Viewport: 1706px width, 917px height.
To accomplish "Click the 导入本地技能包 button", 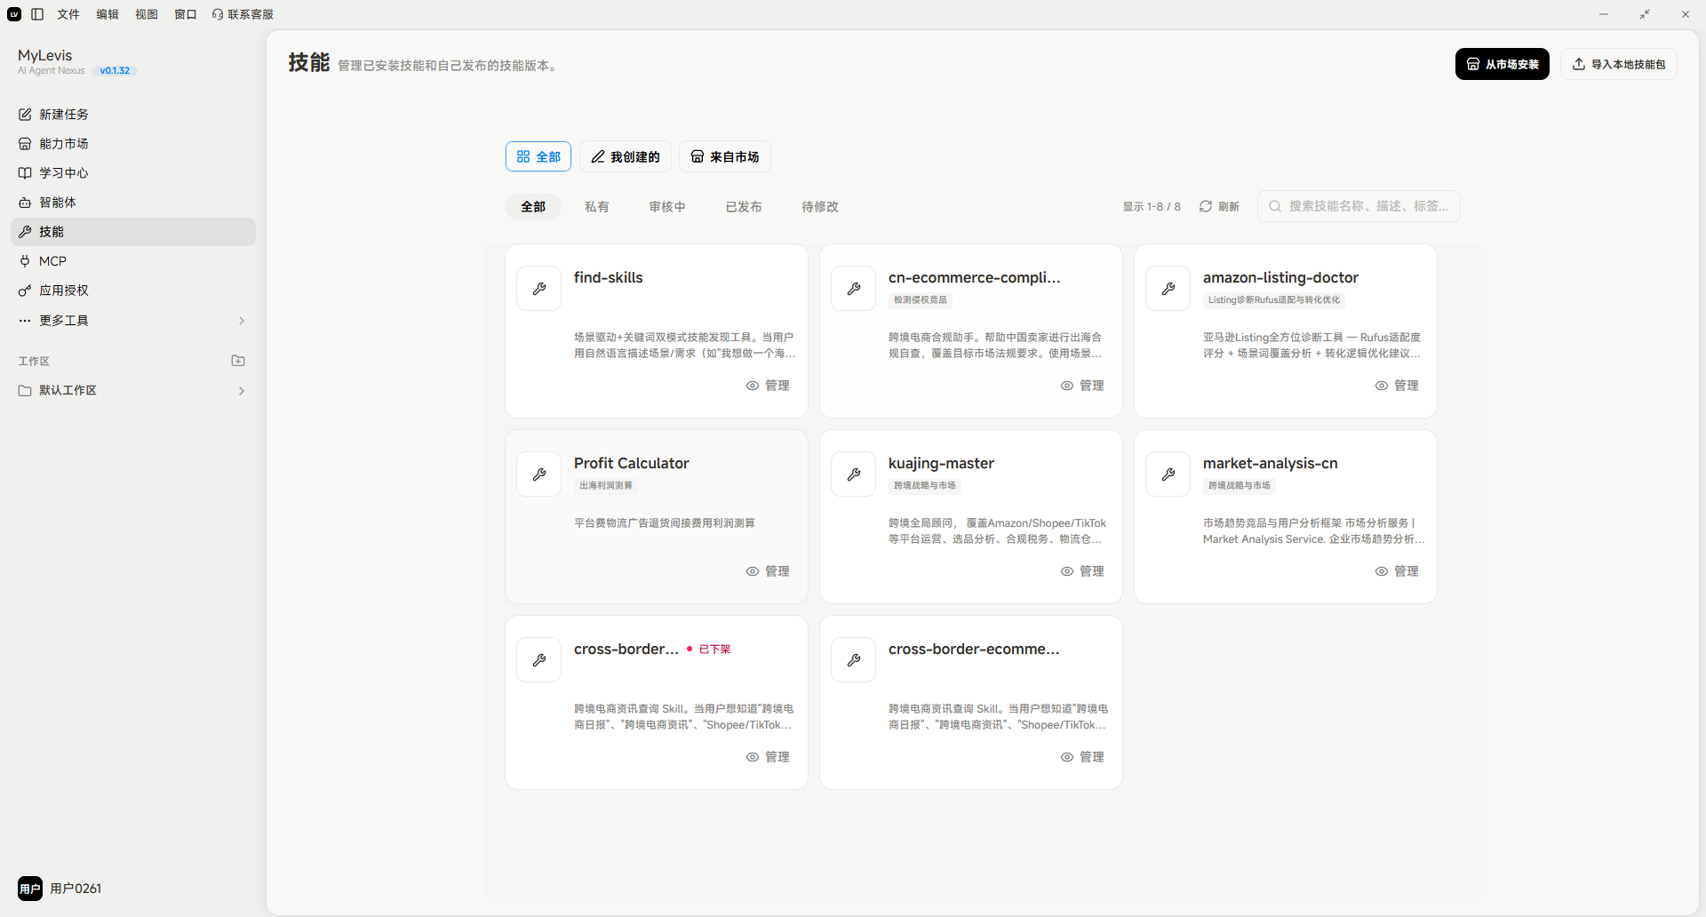I will point(1619,64).
